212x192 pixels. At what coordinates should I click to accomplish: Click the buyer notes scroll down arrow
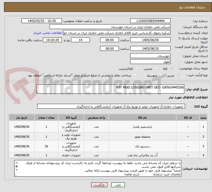point(17,170)
